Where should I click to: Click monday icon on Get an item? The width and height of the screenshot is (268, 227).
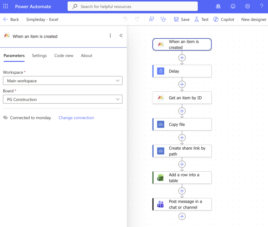(161, 98)
